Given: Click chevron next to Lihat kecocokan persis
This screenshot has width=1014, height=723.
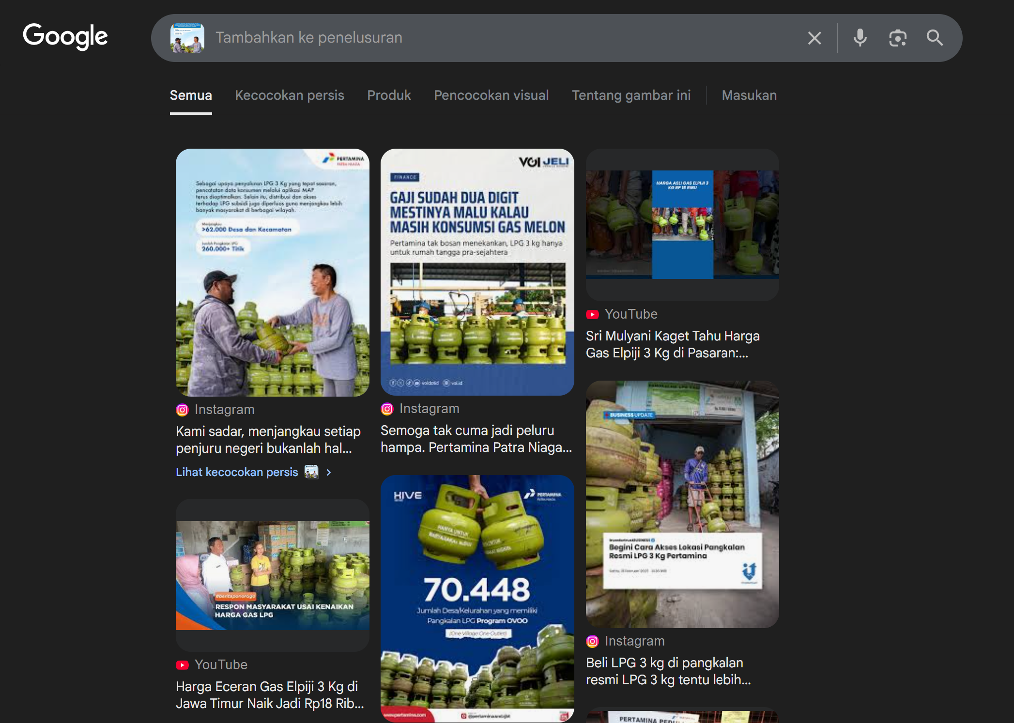Looking at the screenshot, I should coord(329,472).
